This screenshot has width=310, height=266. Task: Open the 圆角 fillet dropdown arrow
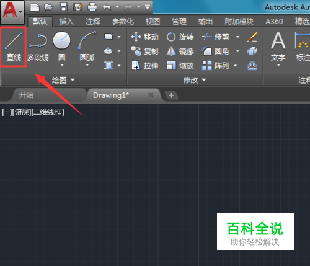coord(238,51)
